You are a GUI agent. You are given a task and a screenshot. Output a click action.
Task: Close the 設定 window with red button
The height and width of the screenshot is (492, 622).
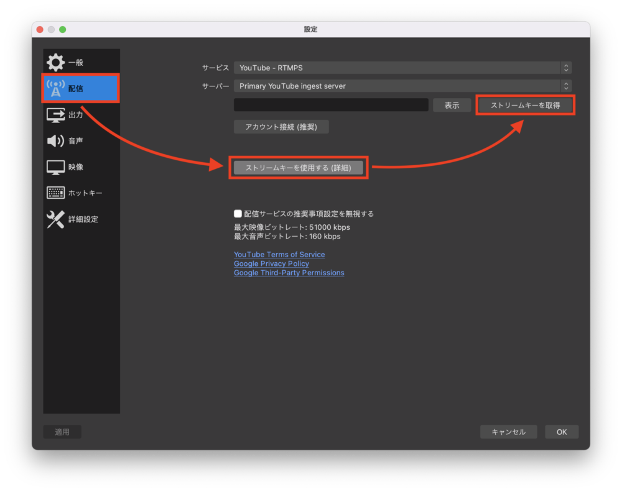(40, 29)
